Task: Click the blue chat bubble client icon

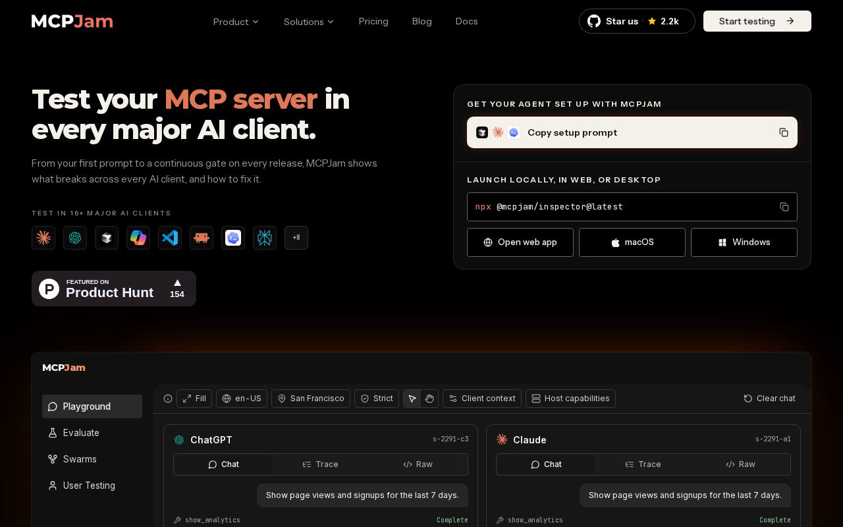Action: pos(233,238)
